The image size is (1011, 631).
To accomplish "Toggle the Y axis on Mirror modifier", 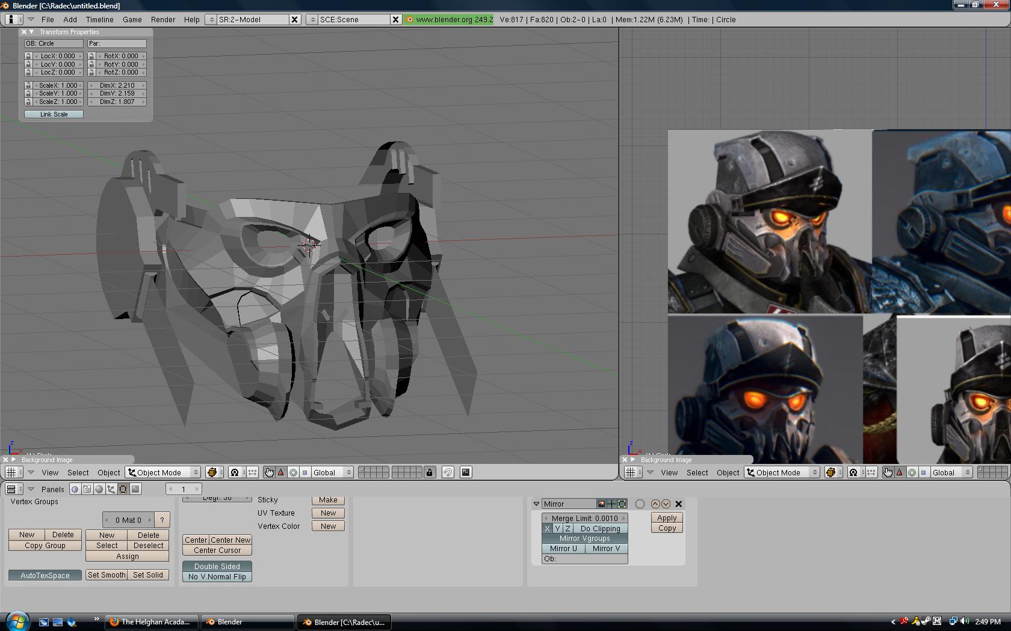I will (557, 529).
